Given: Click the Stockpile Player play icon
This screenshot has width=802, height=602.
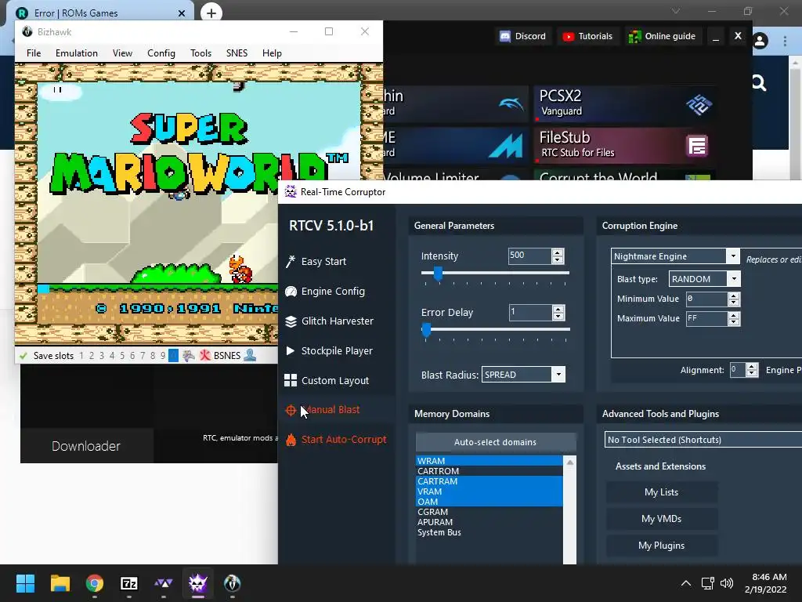Looking at the screenshot, I should 290,350.
